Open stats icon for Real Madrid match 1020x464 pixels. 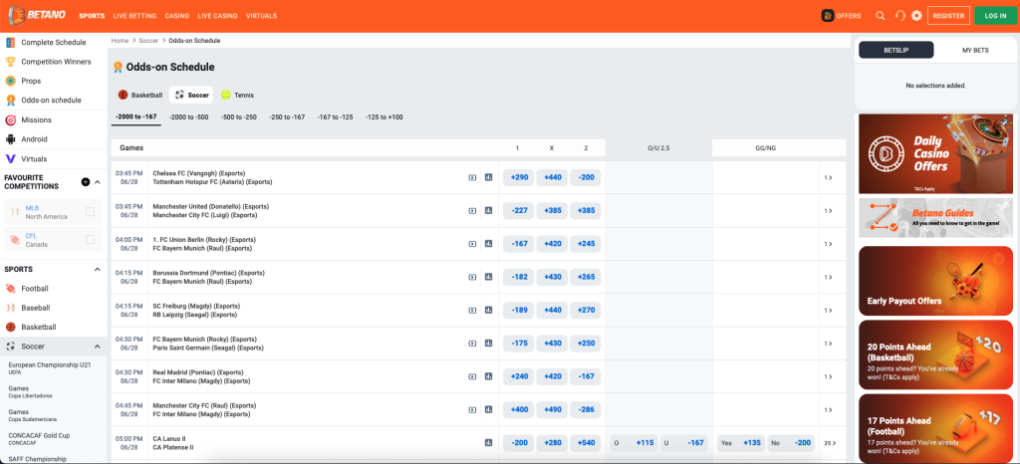tap(488, 376)
